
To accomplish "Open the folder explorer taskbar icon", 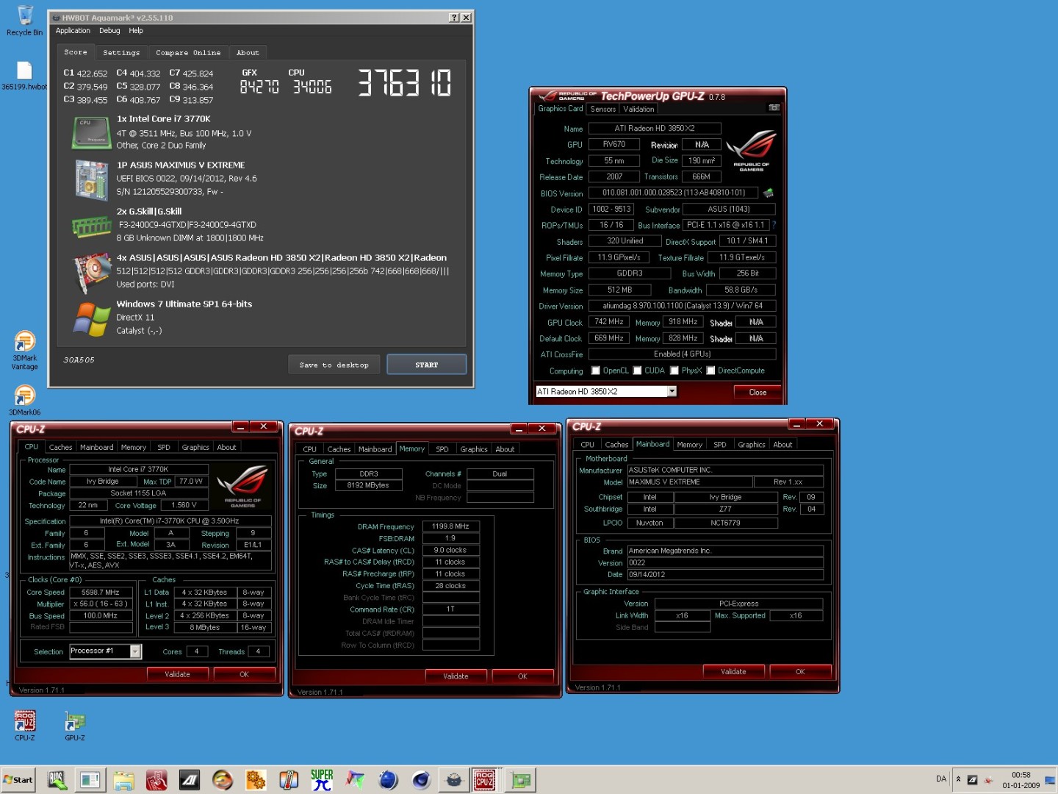I will pyautogui.click(x=123, y=779).
